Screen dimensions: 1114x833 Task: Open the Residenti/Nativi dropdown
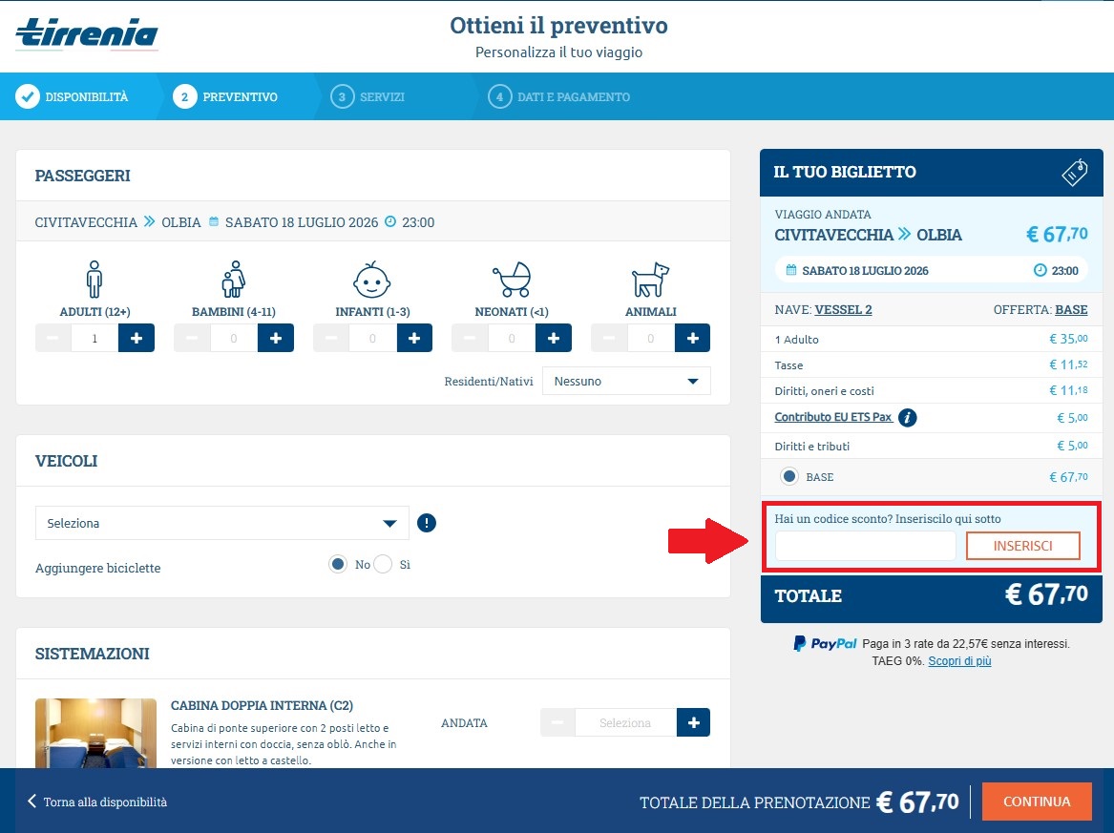click(x=625, y=381)
